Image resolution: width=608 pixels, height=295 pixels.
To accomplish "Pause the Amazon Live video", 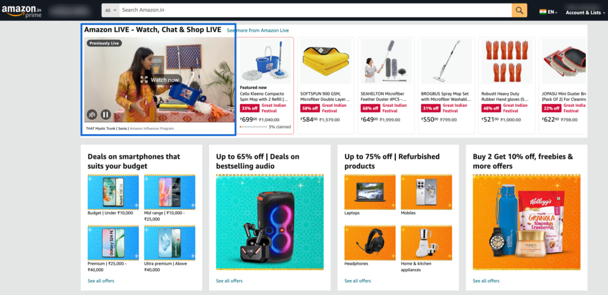I will (x=106, y=115).
